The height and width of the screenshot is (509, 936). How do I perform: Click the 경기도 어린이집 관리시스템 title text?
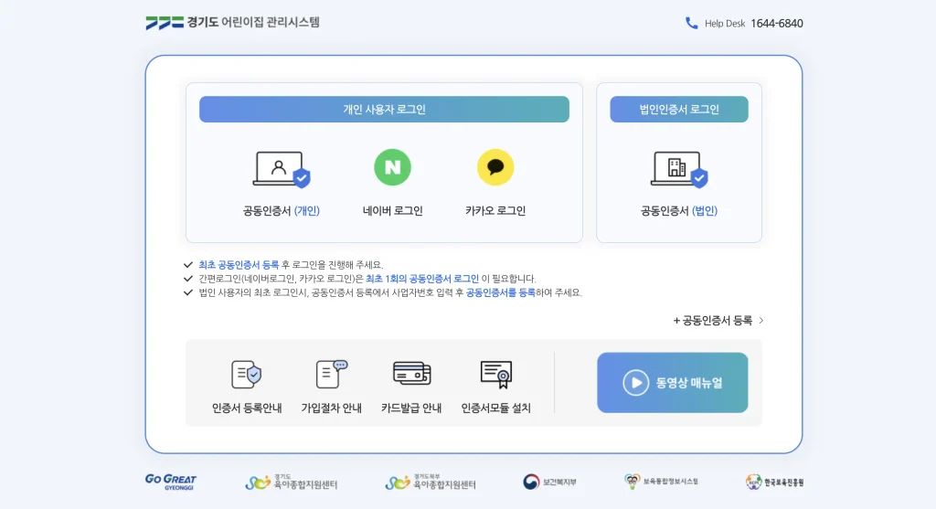pos(253,23)
